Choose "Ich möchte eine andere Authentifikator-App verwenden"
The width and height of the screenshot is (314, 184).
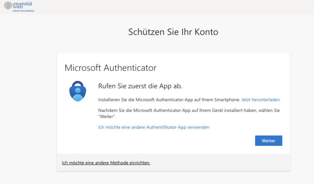[x=153, y=127]
